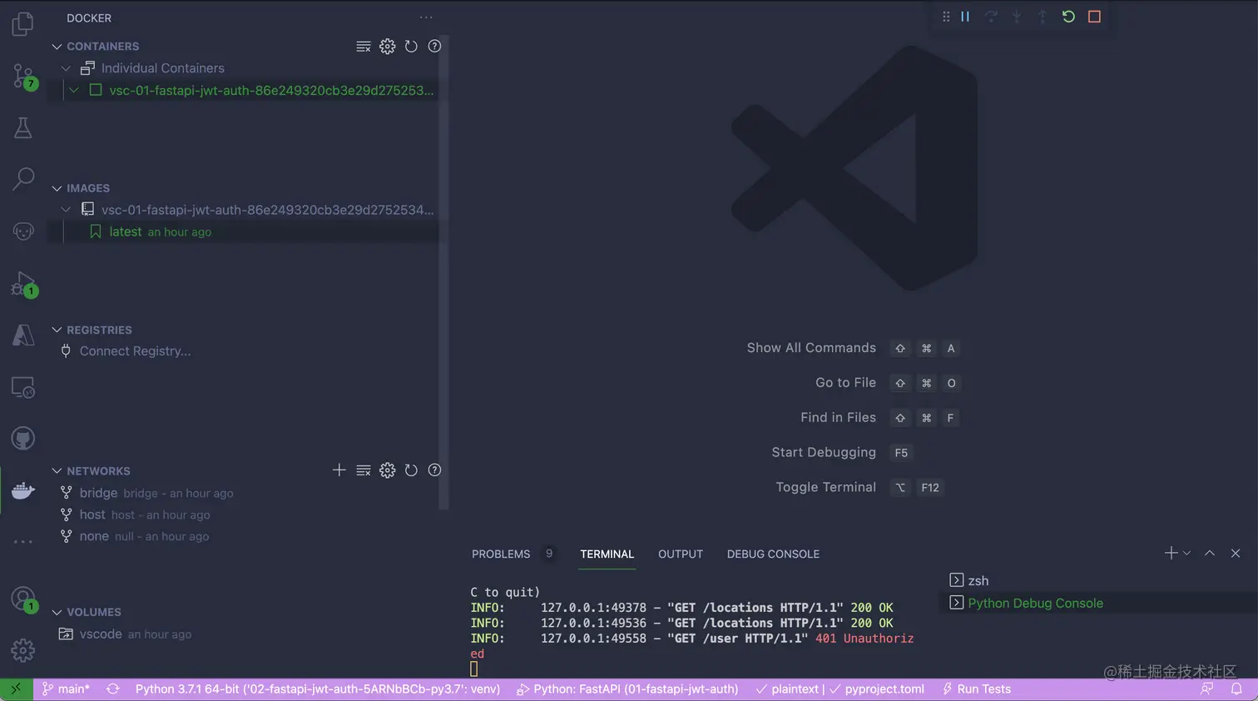Open the Azure extension view
1258x701 pixels.
coord(22,335)
